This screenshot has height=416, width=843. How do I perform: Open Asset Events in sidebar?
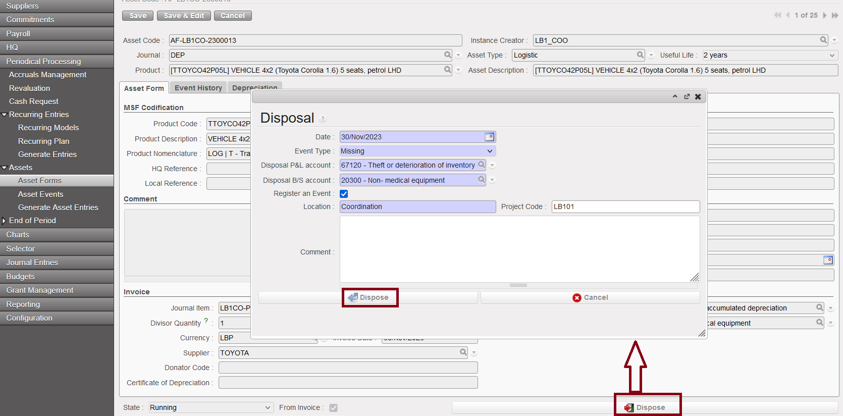[x=41, y=194]
